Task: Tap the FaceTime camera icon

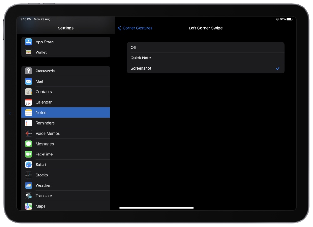Action: pos(28,154)
